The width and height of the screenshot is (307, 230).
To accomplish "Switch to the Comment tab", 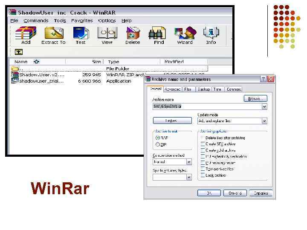I will coord(234,89).
